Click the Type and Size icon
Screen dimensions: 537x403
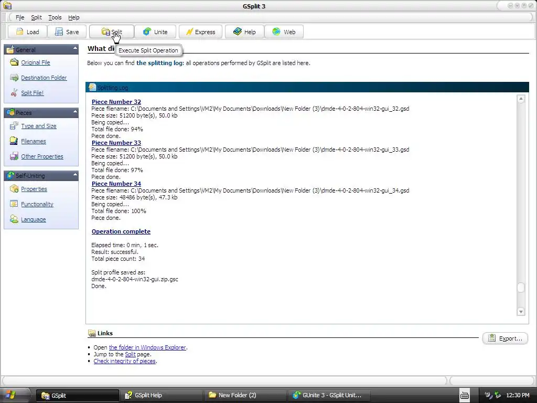pyautogui.click(x=14, y=126)
